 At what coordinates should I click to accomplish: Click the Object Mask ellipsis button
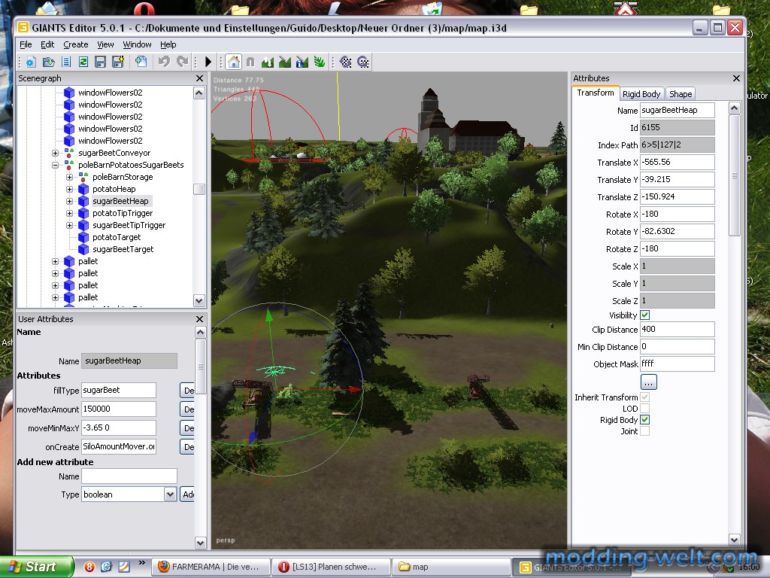click(x=649, y=382)
